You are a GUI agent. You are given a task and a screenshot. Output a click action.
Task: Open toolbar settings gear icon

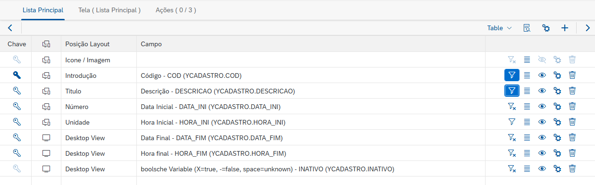pos(546,28)
